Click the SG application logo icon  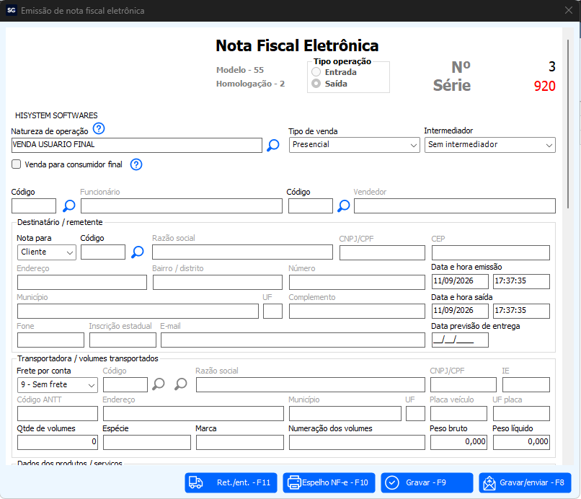[x=12, y=10]
